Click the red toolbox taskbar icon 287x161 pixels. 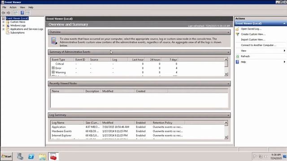(x=53, y=157)
